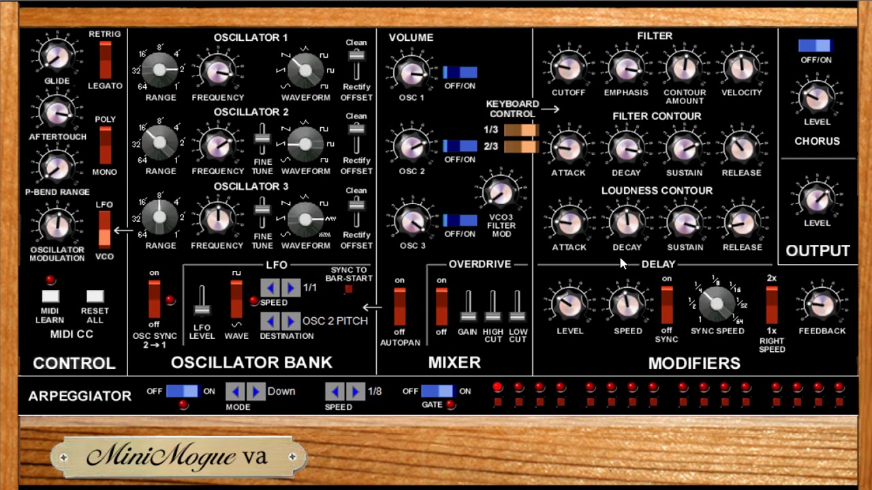
Task: Click Oscillator 2 Range knob
Action: pos(159,144)
